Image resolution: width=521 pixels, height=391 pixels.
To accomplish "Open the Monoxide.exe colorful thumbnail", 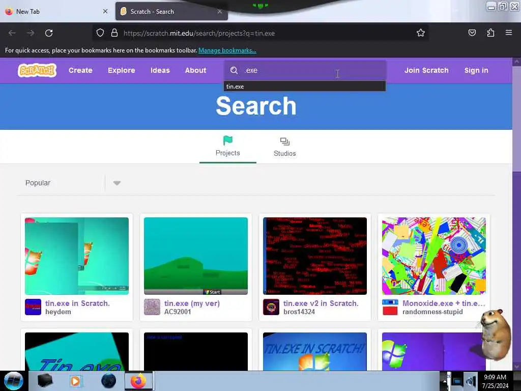I will (434, 256).
